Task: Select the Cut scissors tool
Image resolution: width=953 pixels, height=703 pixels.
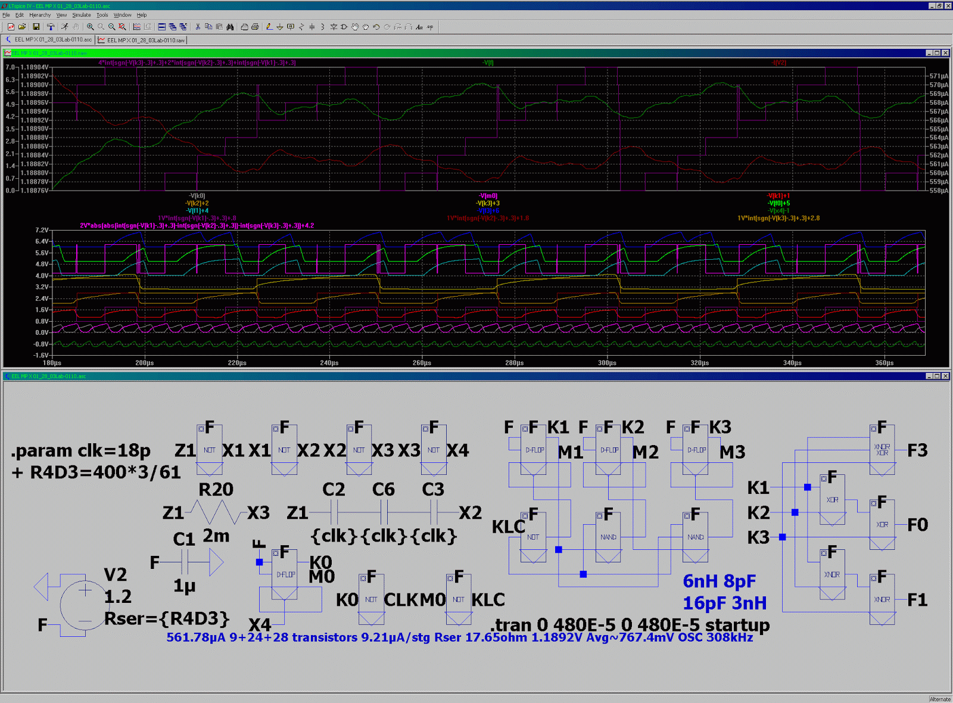Action: point(197,26)
